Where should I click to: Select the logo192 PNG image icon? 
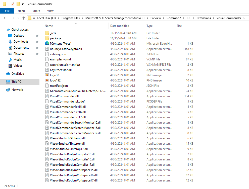[47, 80]
